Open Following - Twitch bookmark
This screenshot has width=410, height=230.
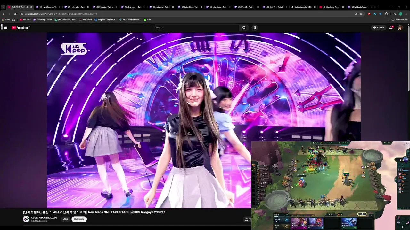43,20
